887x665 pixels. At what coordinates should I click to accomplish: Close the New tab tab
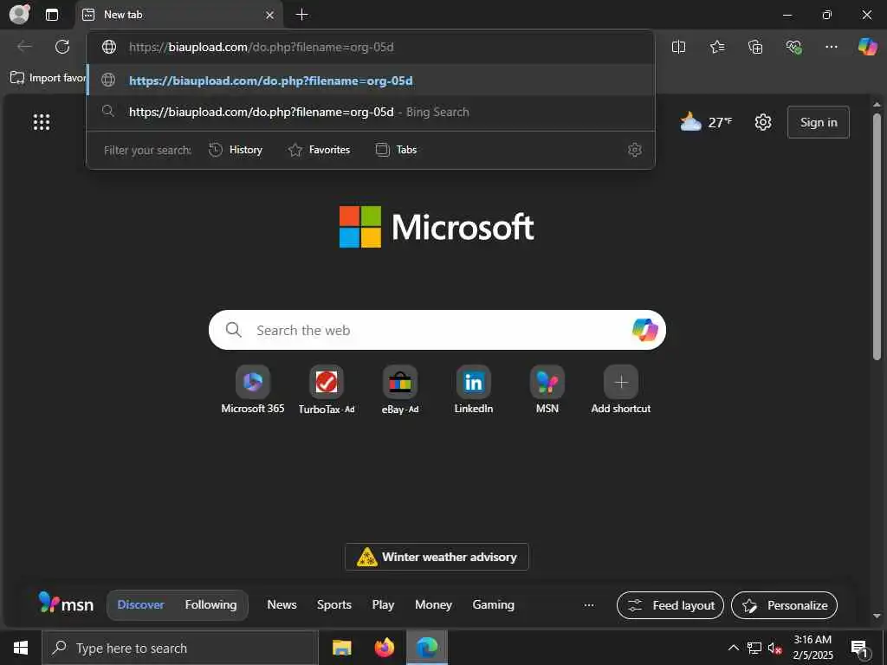click(270, 15)
